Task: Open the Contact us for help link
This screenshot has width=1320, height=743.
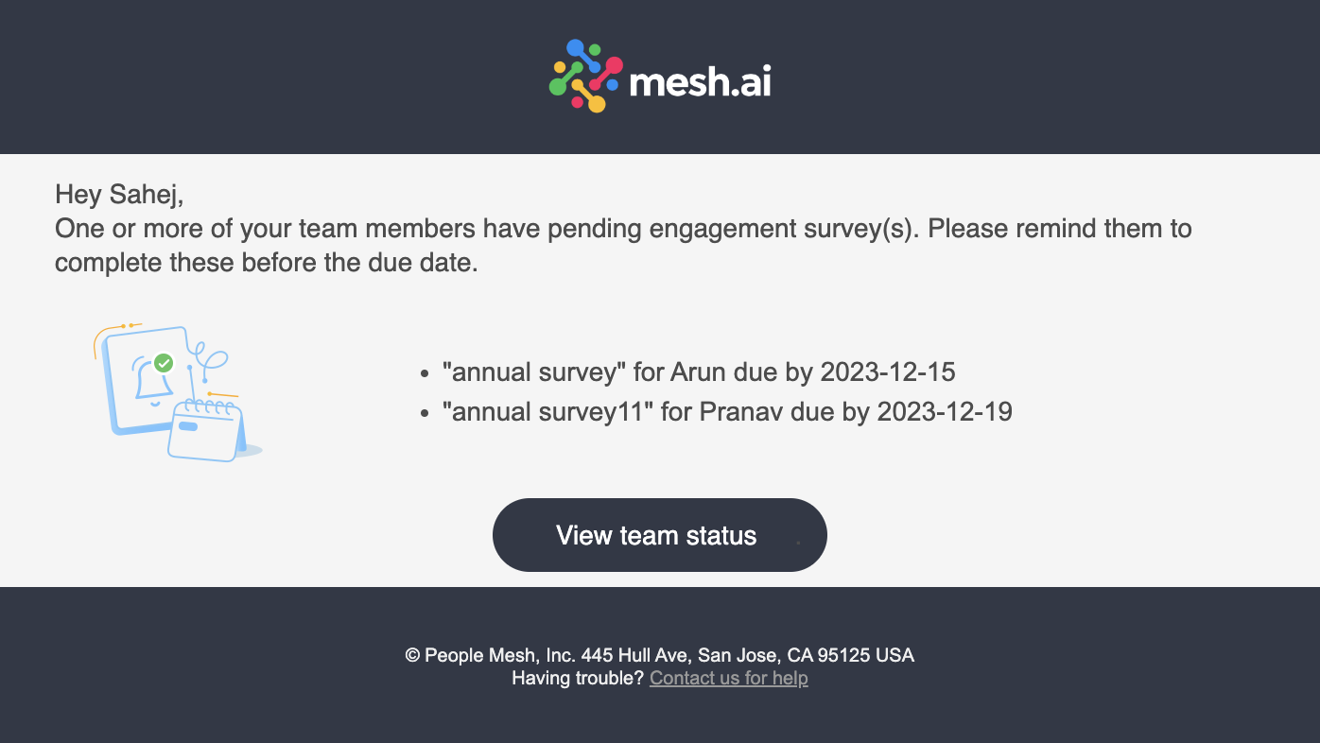Action: (x=728, y=678)
